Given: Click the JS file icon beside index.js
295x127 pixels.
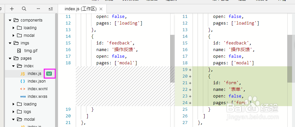Looking at the screenshot, I should [23, 74].
